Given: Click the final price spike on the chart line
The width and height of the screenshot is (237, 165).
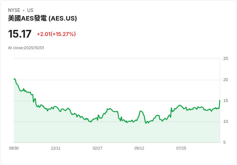Looking at the screenshot, I should (x=220, y=101).
